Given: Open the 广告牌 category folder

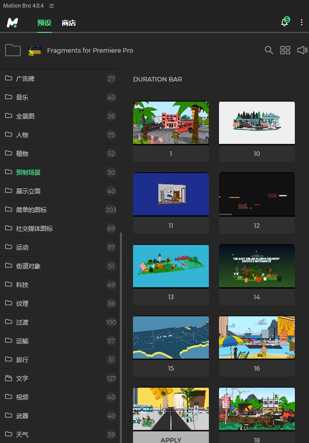Looking at the screenshot, I should [25, 78].
